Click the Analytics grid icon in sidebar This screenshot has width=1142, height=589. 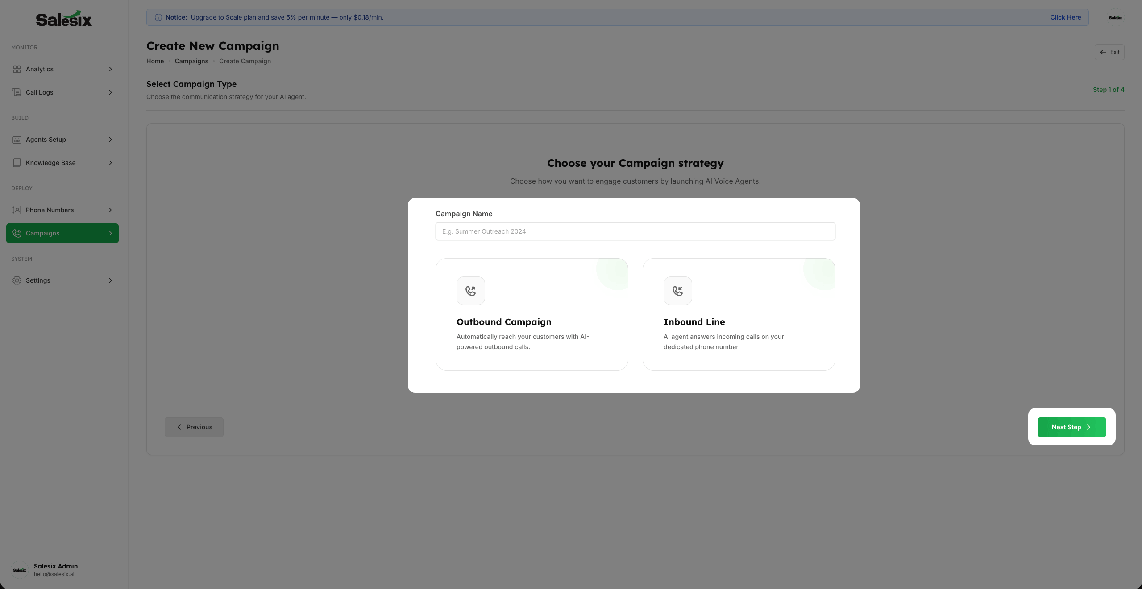(x=17, y=69)
